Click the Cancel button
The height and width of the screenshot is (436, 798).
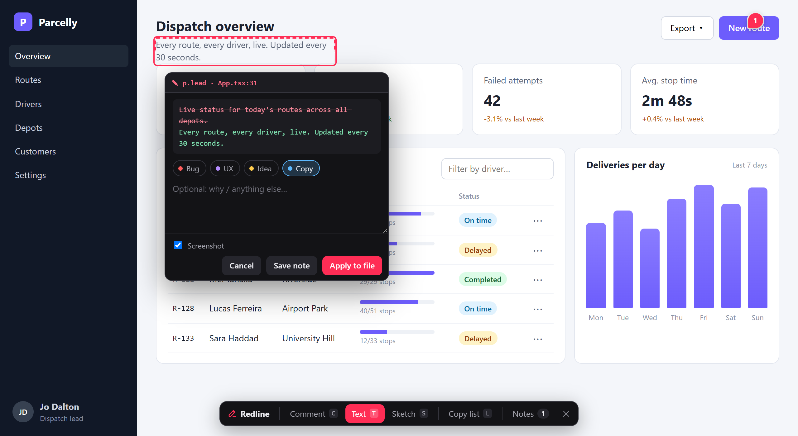(241, 266)
